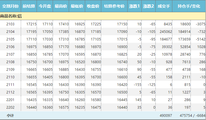Image resolution: width=206 pixels, height=120 pixels.
Task: Click the 成交手 column header
Action: pos(164,6)
